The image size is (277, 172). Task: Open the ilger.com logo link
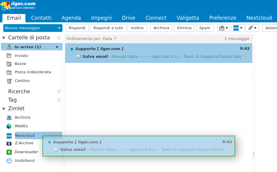click(18, 6)
